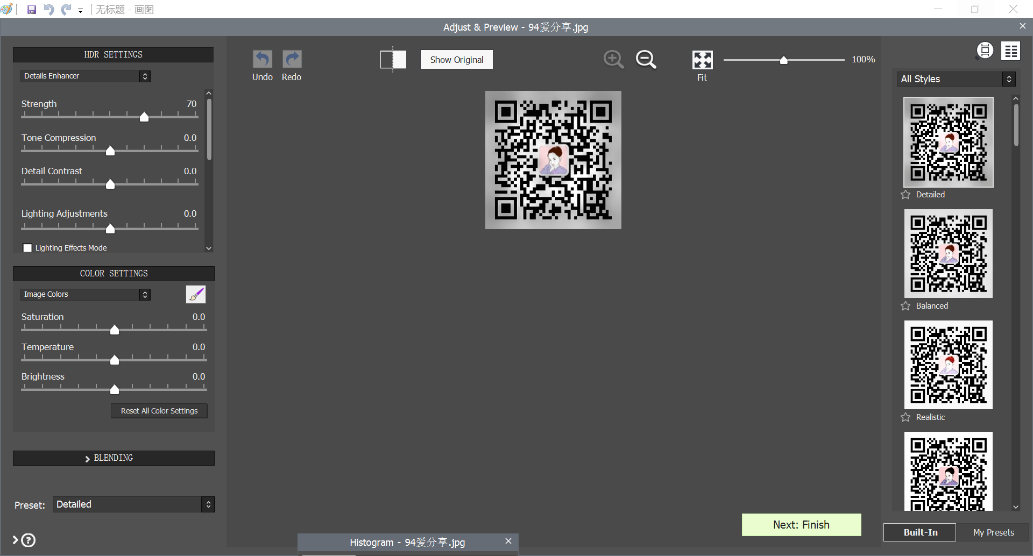
Task: Click the Undo arrow icon
Action: (263, 59)
